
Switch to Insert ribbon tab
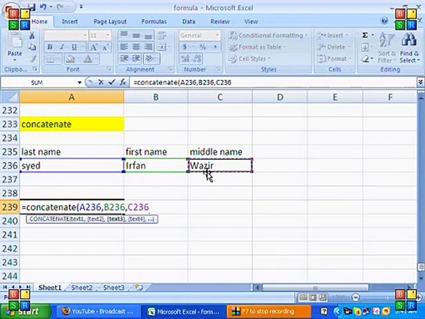pyautogui.click(x=70, y=21)
